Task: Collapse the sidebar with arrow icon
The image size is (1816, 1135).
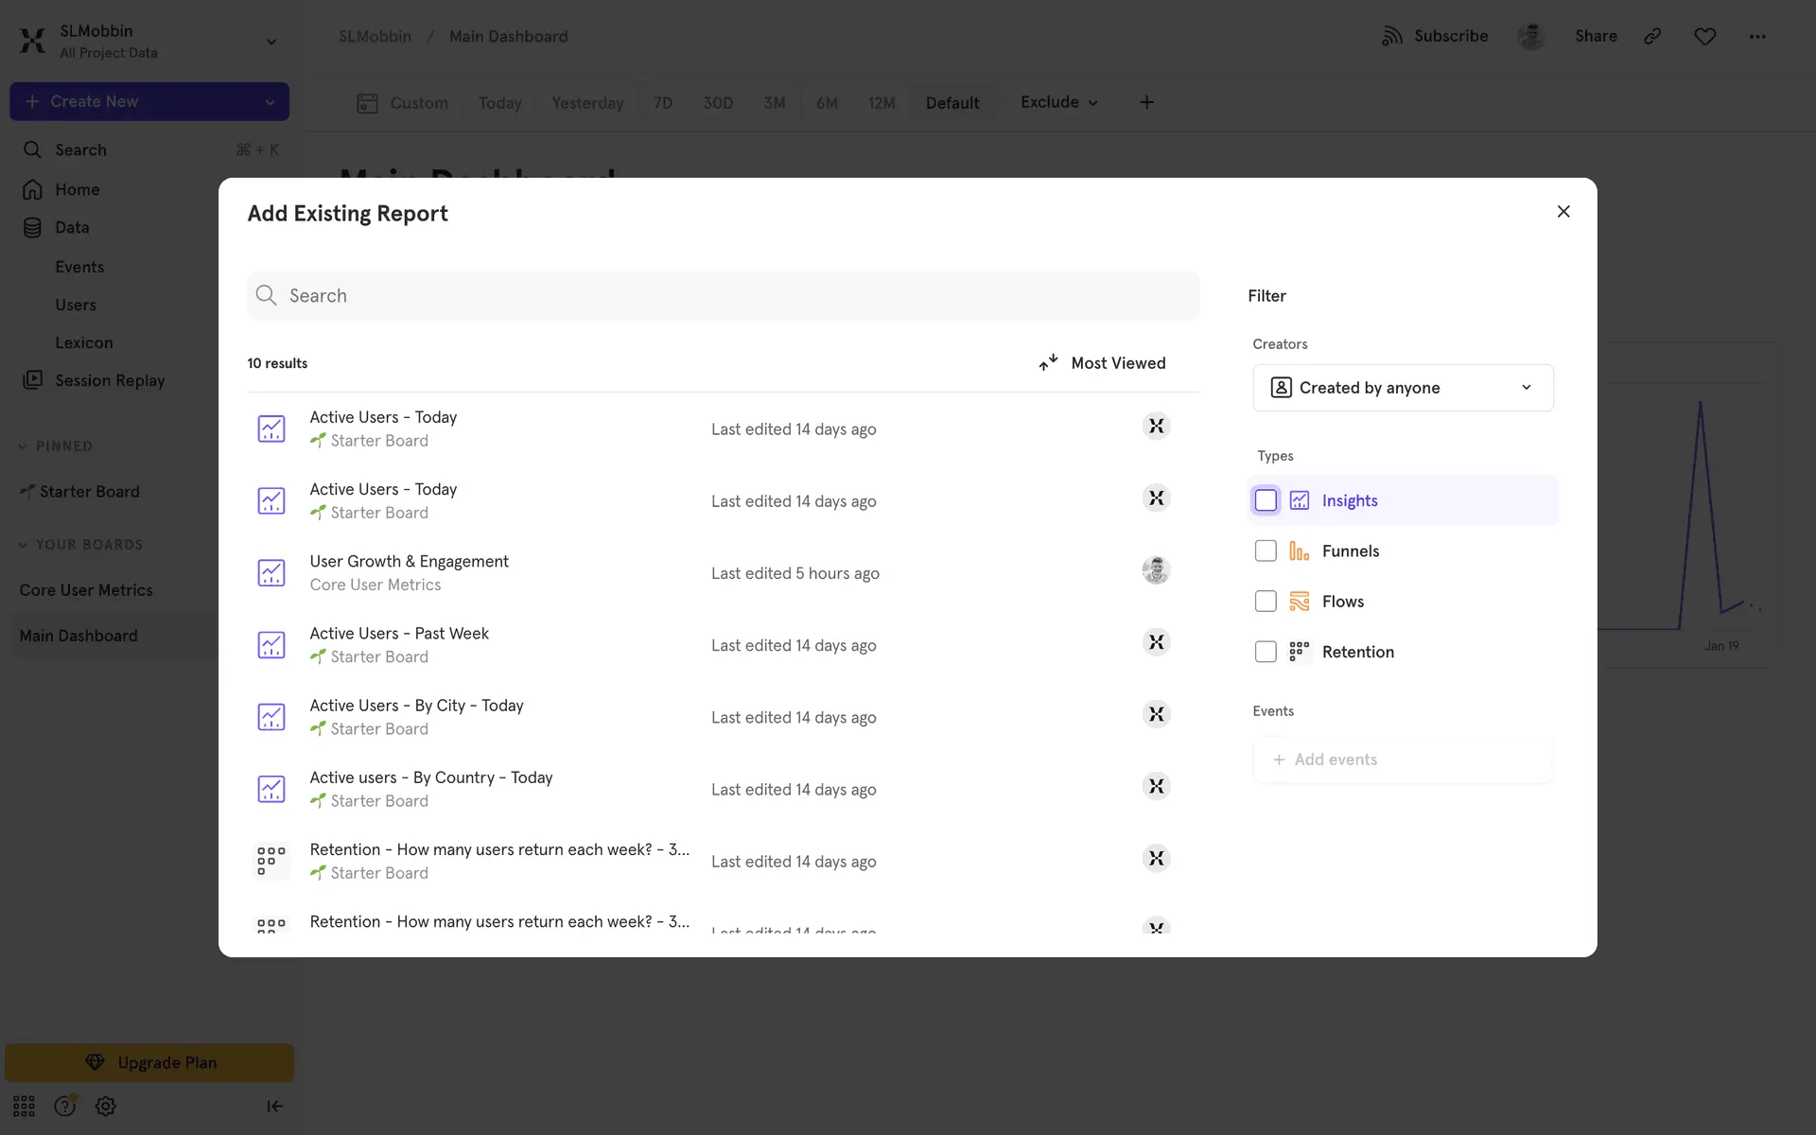Action: [274, 1106]
